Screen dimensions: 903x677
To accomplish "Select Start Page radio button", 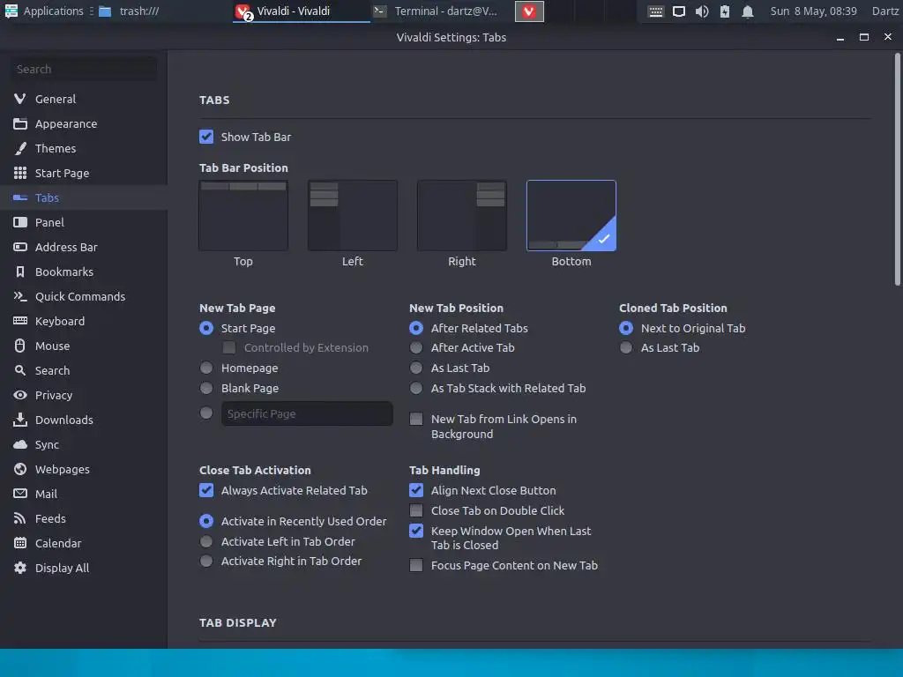I will (206, 328).
